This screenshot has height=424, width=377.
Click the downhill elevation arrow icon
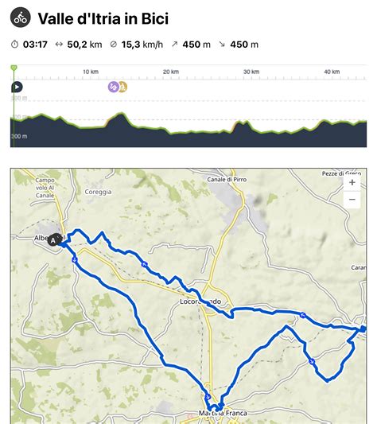[222, 44]
